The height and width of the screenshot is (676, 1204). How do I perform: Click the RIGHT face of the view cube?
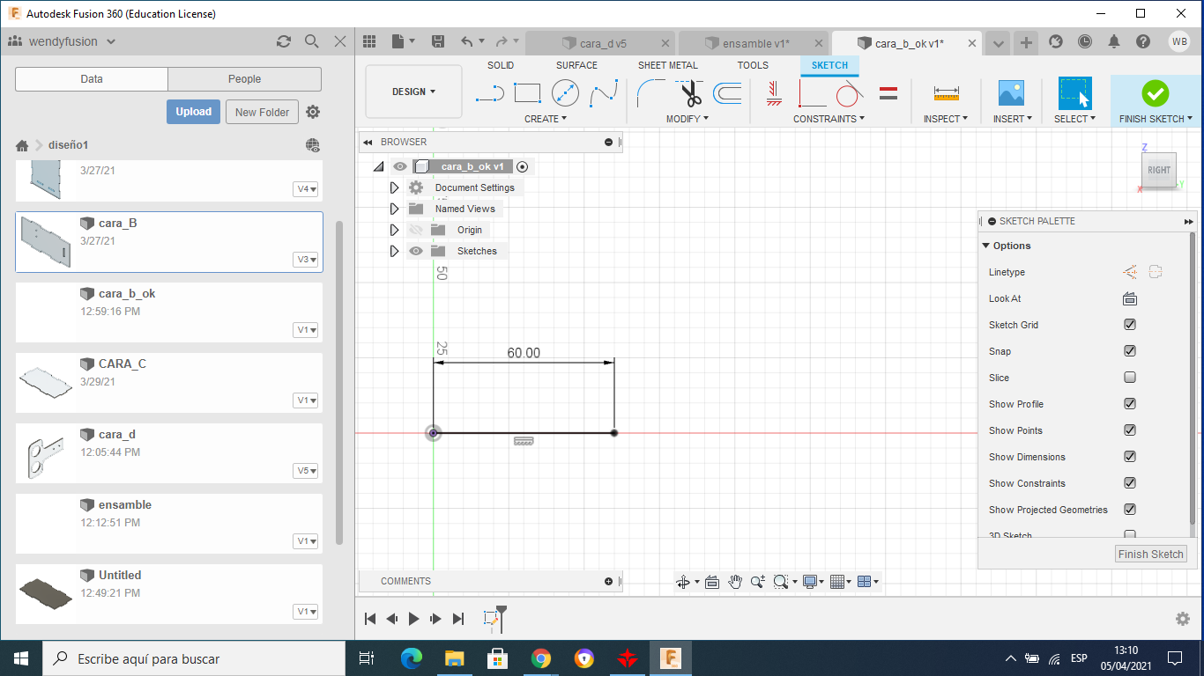tap(1159, 170)
